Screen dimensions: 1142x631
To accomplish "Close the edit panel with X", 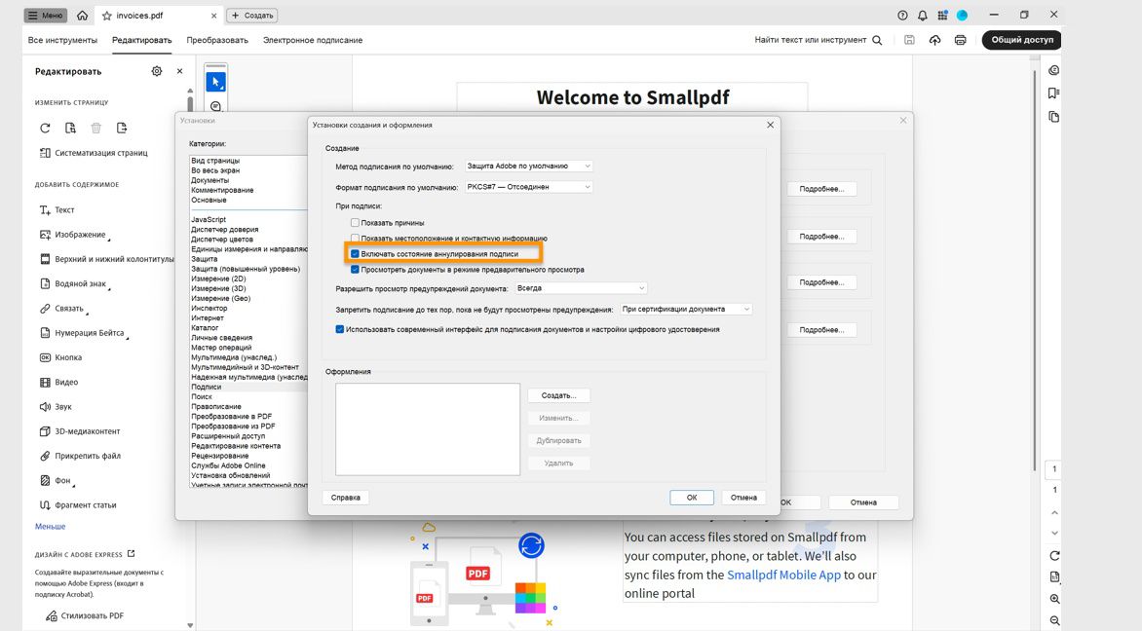I will click(180, 71).
